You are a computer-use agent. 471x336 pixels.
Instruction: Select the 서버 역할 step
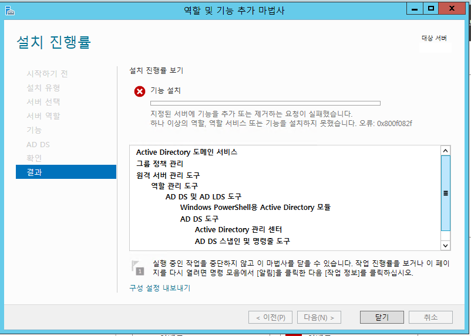click(x=43, y=116)
